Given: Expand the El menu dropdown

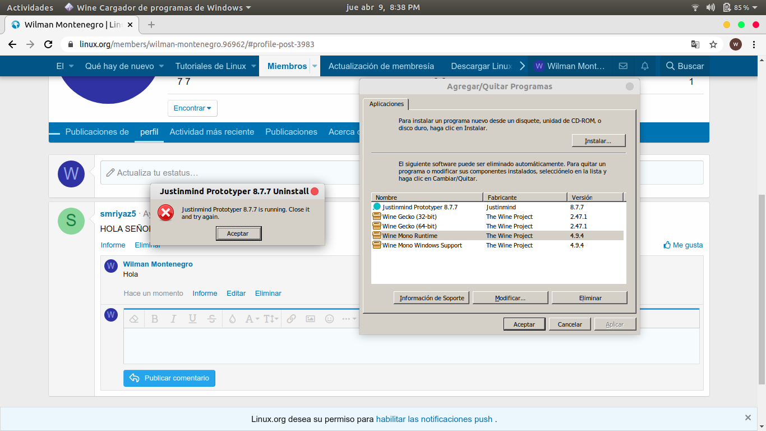Looking at the screenshot, I should [71, 66].
